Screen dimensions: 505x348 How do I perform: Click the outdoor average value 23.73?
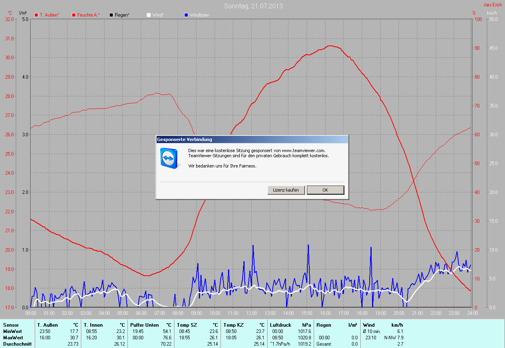tap(73, 344)
